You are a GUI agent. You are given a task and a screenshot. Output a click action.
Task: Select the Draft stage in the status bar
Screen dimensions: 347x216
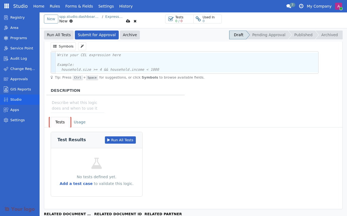point(238,35)
